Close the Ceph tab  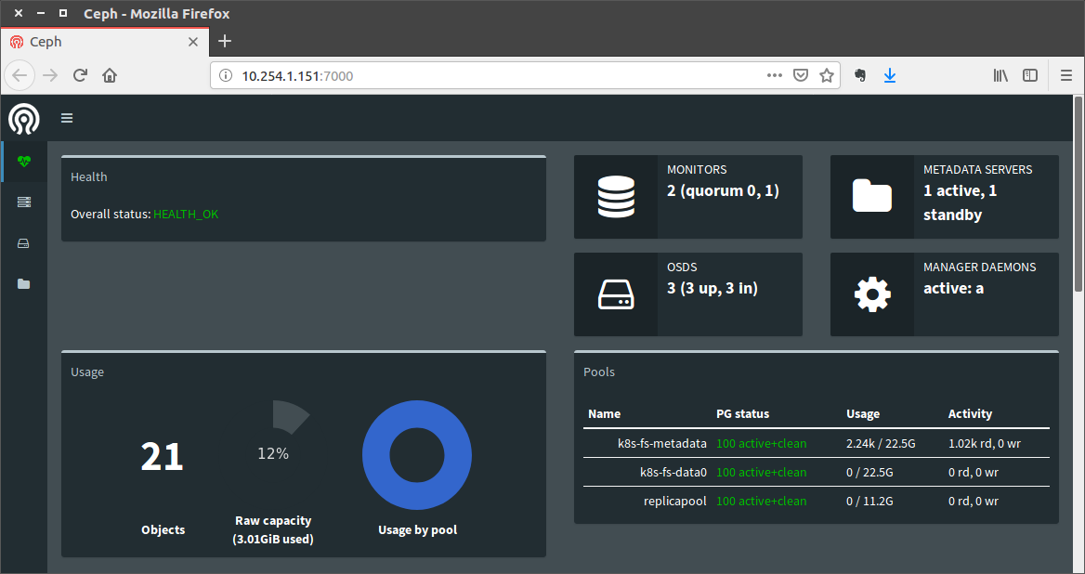(x=193, y=42)
